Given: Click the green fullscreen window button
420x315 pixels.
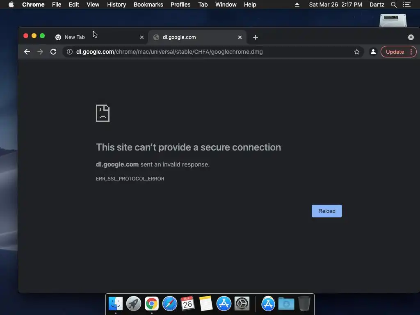Looking at the screenshot, I should pyautogui.click(x=42, y=36).
